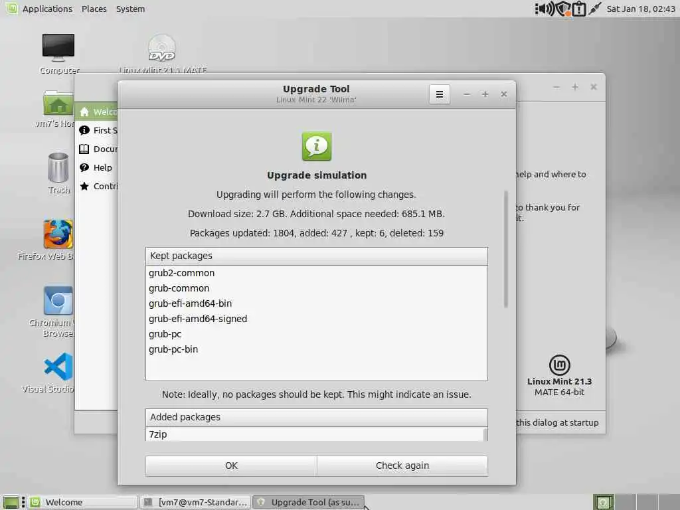
Task: Open the Applications menu
Action: (x=47, y=9)
